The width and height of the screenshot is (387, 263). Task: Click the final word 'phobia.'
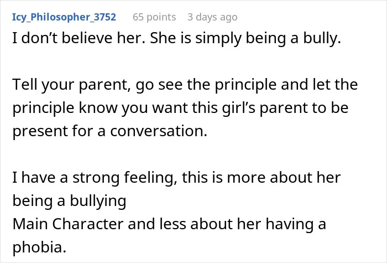39,247
